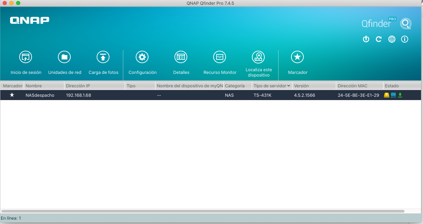Select the NASdespacho device name
The width and height of the screenshot is (423, 224).
click(40, 95)
